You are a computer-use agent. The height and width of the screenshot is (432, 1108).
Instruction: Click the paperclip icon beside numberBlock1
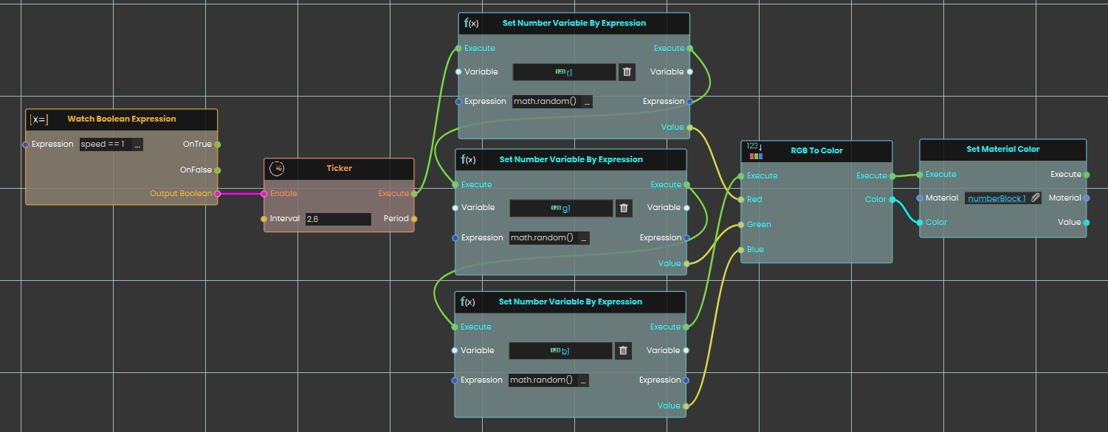click(x=1036, y=198)
